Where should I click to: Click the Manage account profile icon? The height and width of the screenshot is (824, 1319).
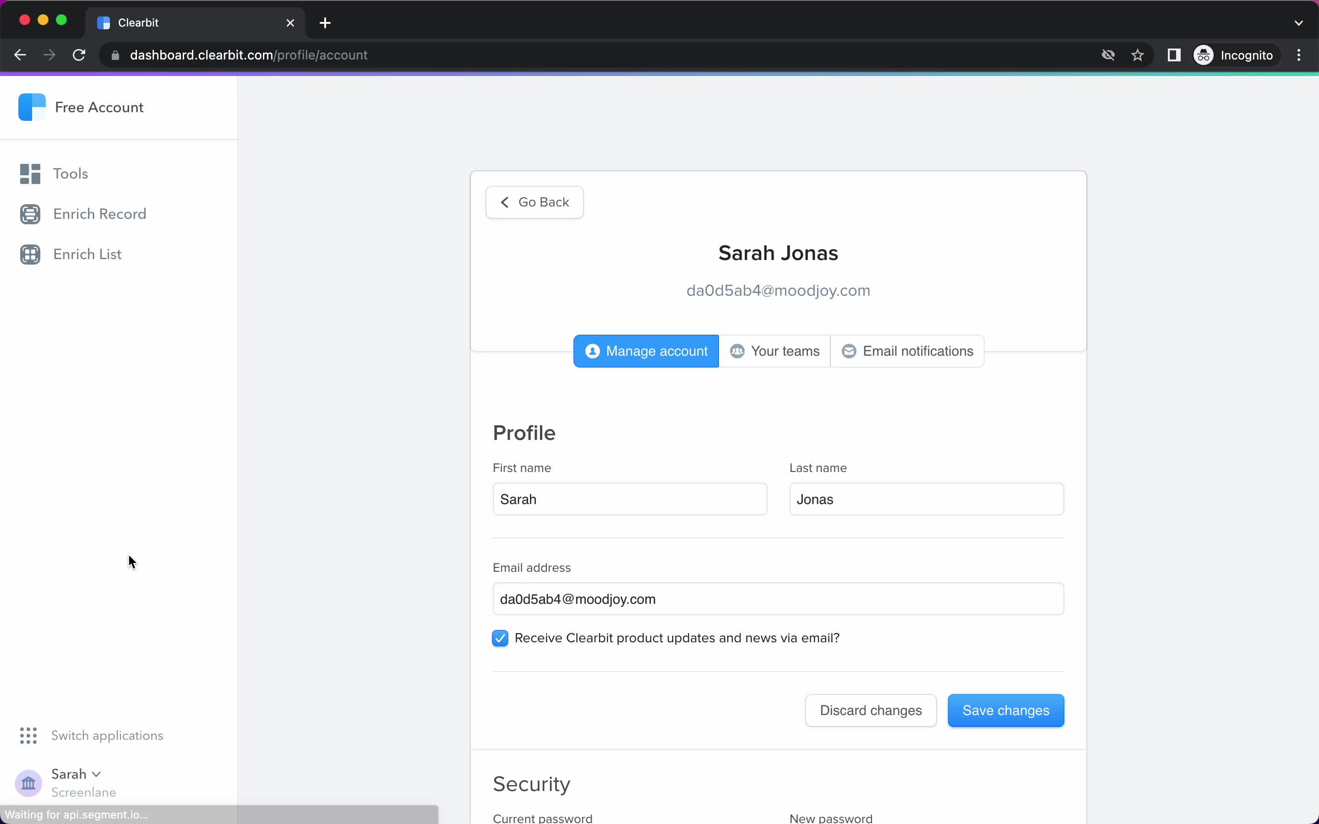coord(593,350)
